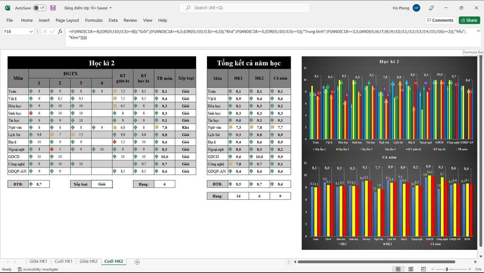Screen dimensions: 484x273
Task: Open the Formulas ribbon tab
Action: point(94,20)
